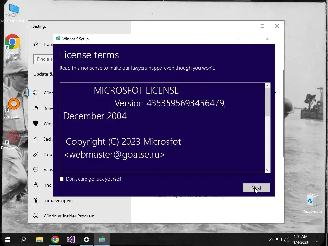The height and width of the screenshot is (246, 328).
Task: Tick the 'Don't care' license checkbox
Action: pos(61,179)
